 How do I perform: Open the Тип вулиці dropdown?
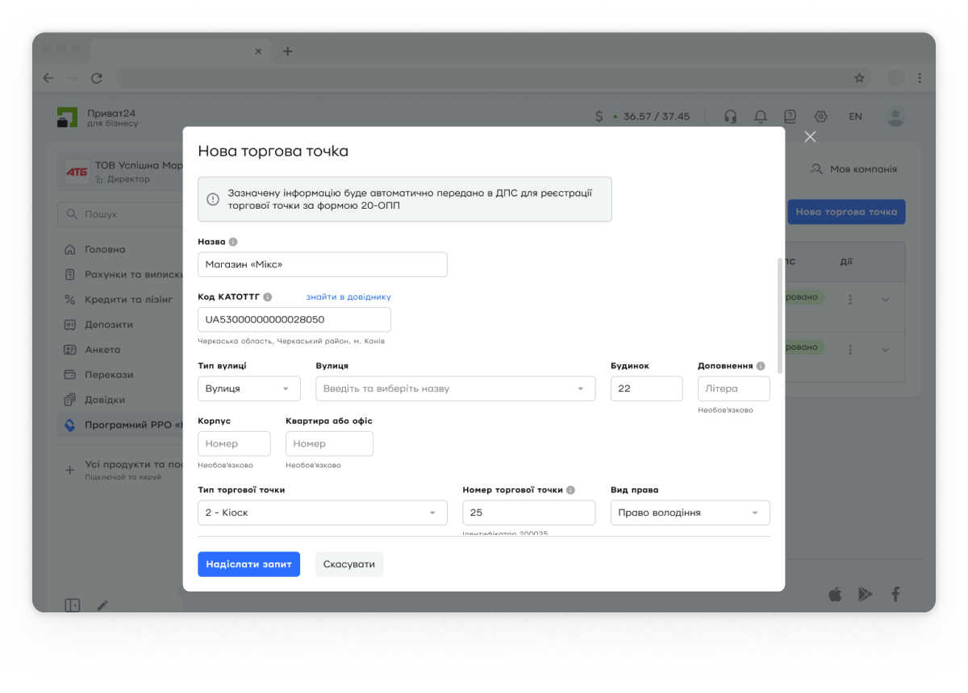(248, 388)
